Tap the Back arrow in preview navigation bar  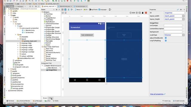click(x=75, y=80)
